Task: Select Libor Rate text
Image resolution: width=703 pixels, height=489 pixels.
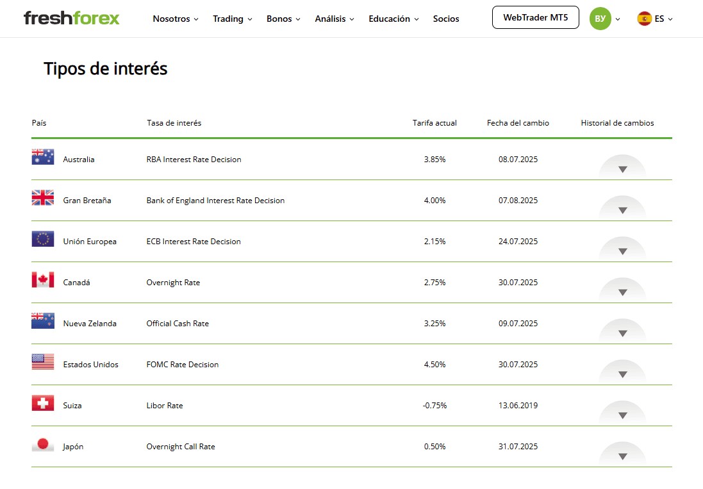Action: point(165,406)
